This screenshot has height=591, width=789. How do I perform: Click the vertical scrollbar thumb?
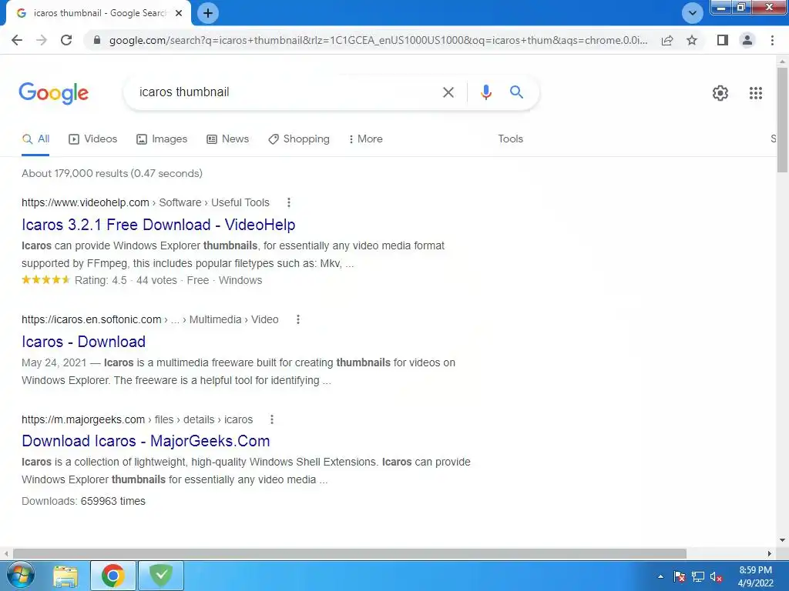[x=782, y=119]
